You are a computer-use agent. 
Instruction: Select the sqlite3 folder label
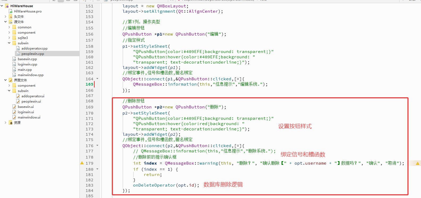23,38
